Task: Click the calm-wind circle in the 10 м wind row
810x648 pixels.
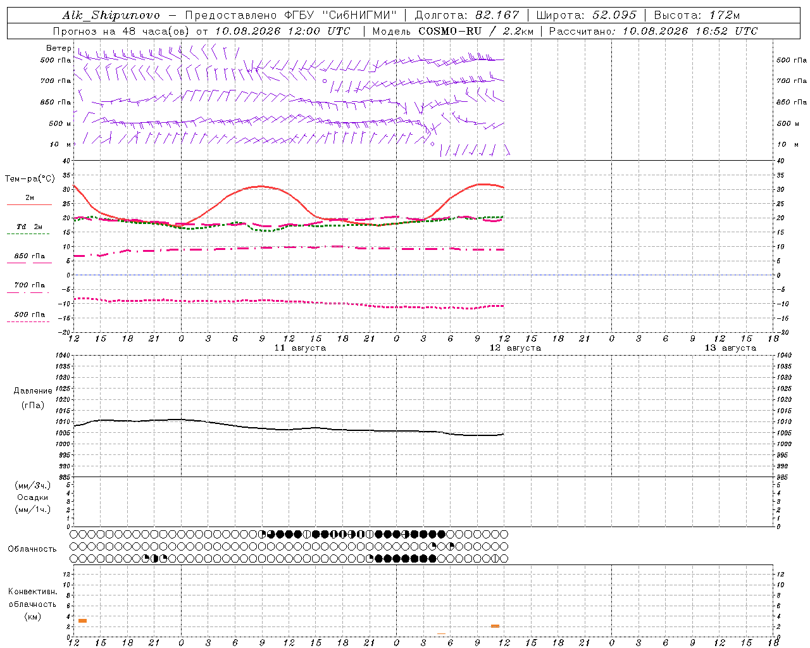Action: tap(432, 144)
